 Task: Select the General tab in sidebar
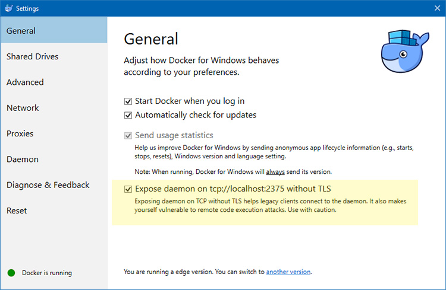(21, 31)
